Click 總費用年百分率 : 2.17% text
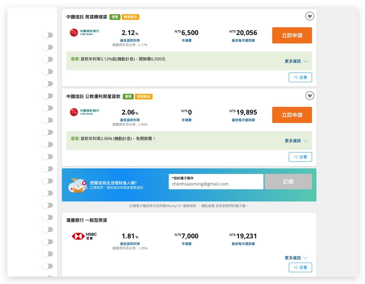The image size is (365, 284). pos(130,45)
